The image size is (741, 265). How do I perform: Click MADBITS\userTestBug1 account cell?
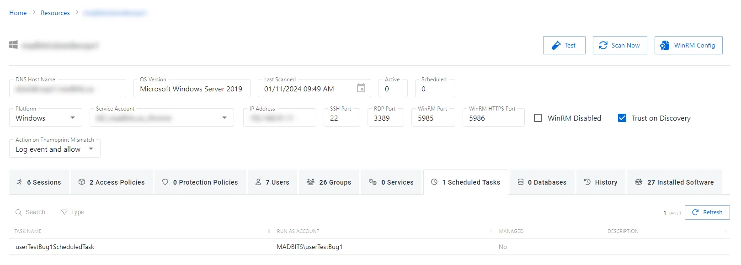[x=309, y=247]
